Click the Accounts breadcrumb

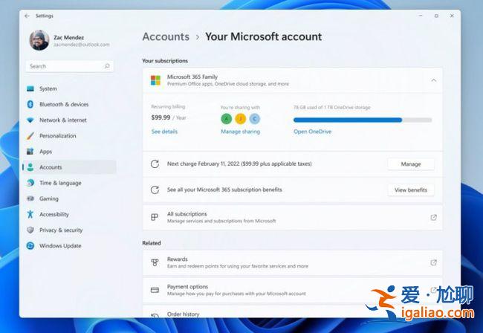[x=166, y=36]
